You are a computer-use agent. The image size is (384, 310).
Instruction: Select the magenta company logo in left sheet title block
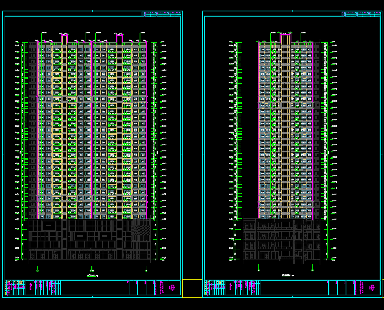[x=173, y=288]
